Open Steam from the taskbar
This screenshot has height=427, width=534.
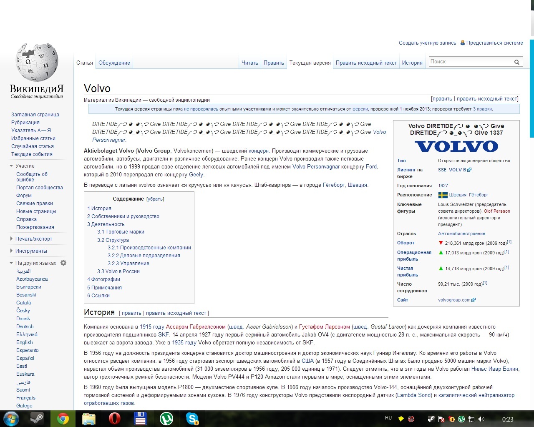37,418
